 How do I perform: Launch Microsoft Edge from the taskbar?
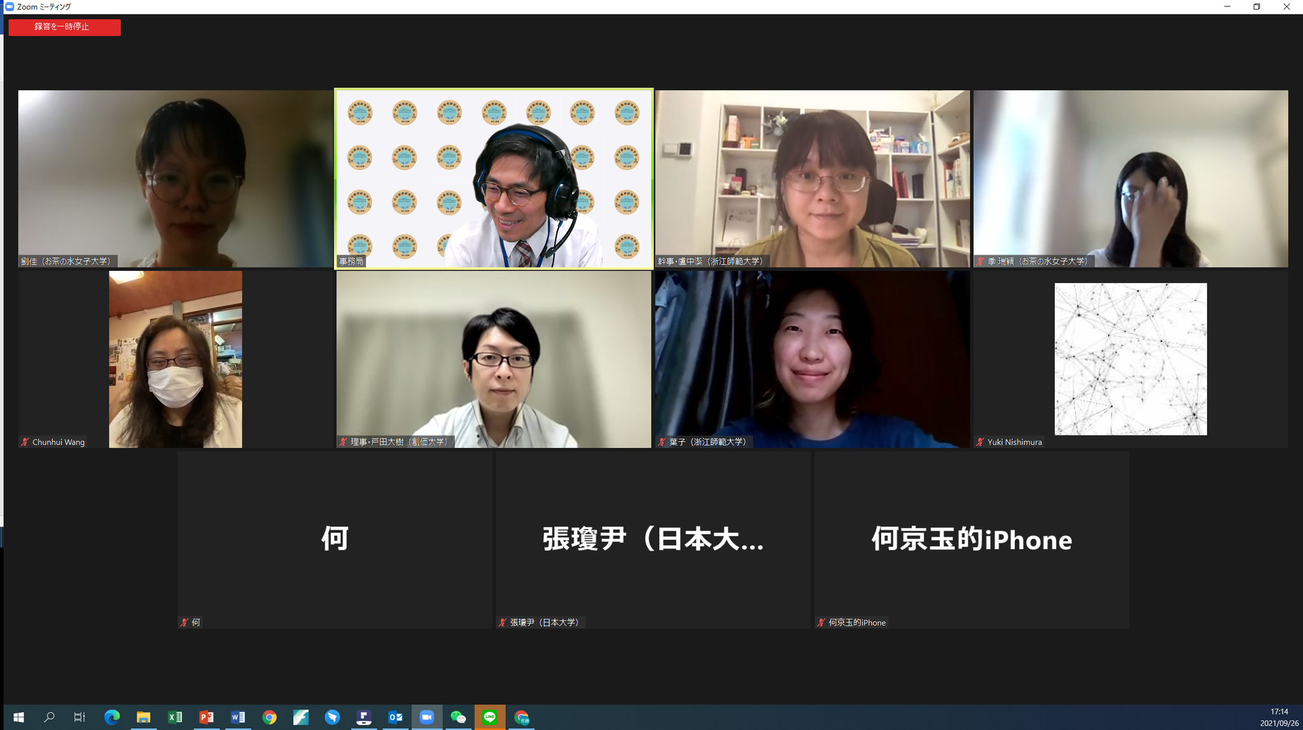(x=112, y=717)
